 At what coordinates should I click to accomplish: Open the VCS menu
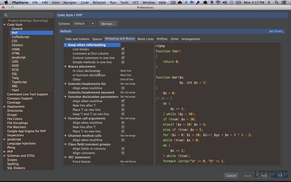click(x=135, y=3)
